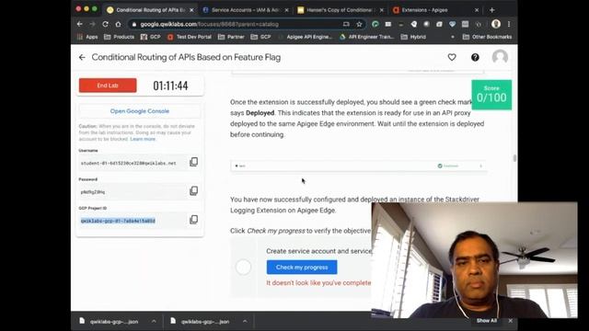Open the Other Bookmarks folder

point(487,37)
